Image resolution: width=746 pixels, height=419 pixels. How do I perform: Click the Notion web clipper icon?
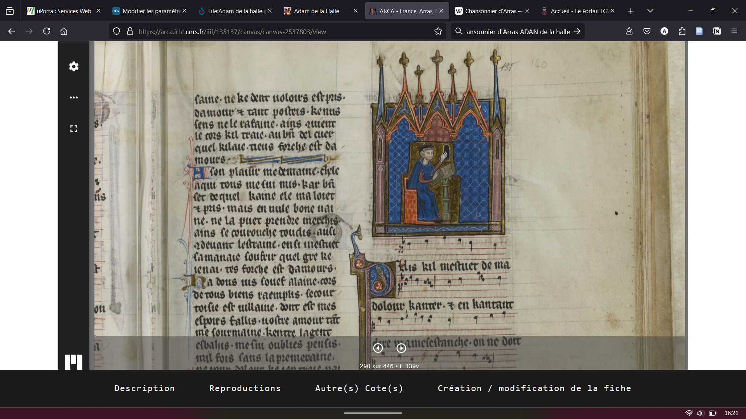click(x=717, y=31)
